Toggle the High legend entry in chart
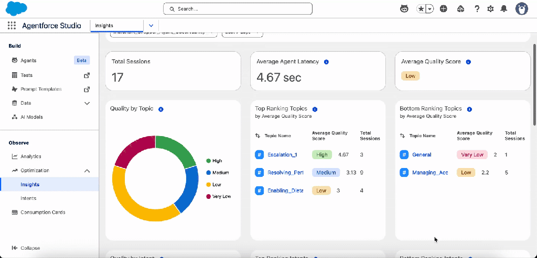 pyautogui.click(x=214, y=161)
